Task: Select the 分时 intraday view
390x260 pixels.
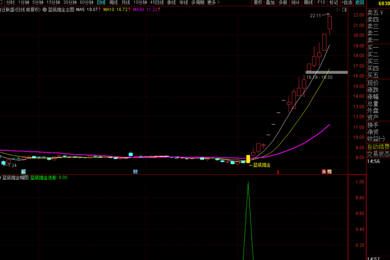Action: (x=10, y=3)
